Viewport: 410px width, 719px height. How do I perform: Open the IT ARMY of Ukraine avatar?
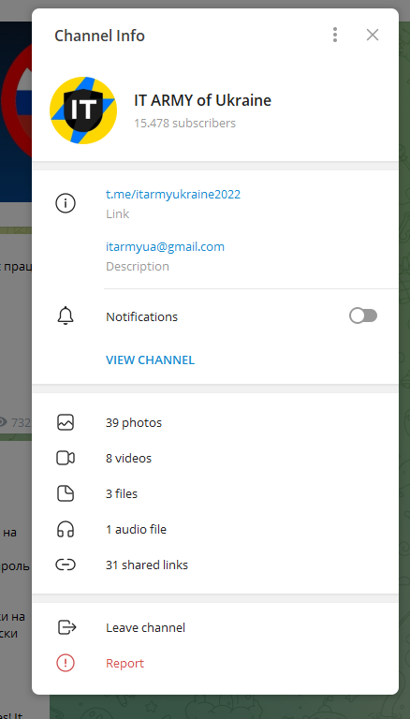(x=83, y=110)
